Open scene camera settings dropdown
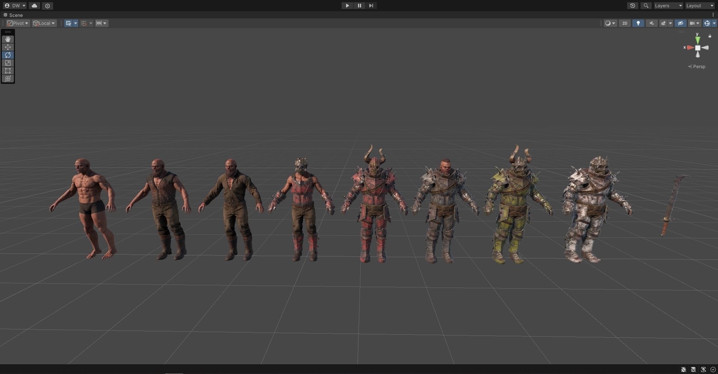The width and height of the screenshot is (718, 374). 694,23
